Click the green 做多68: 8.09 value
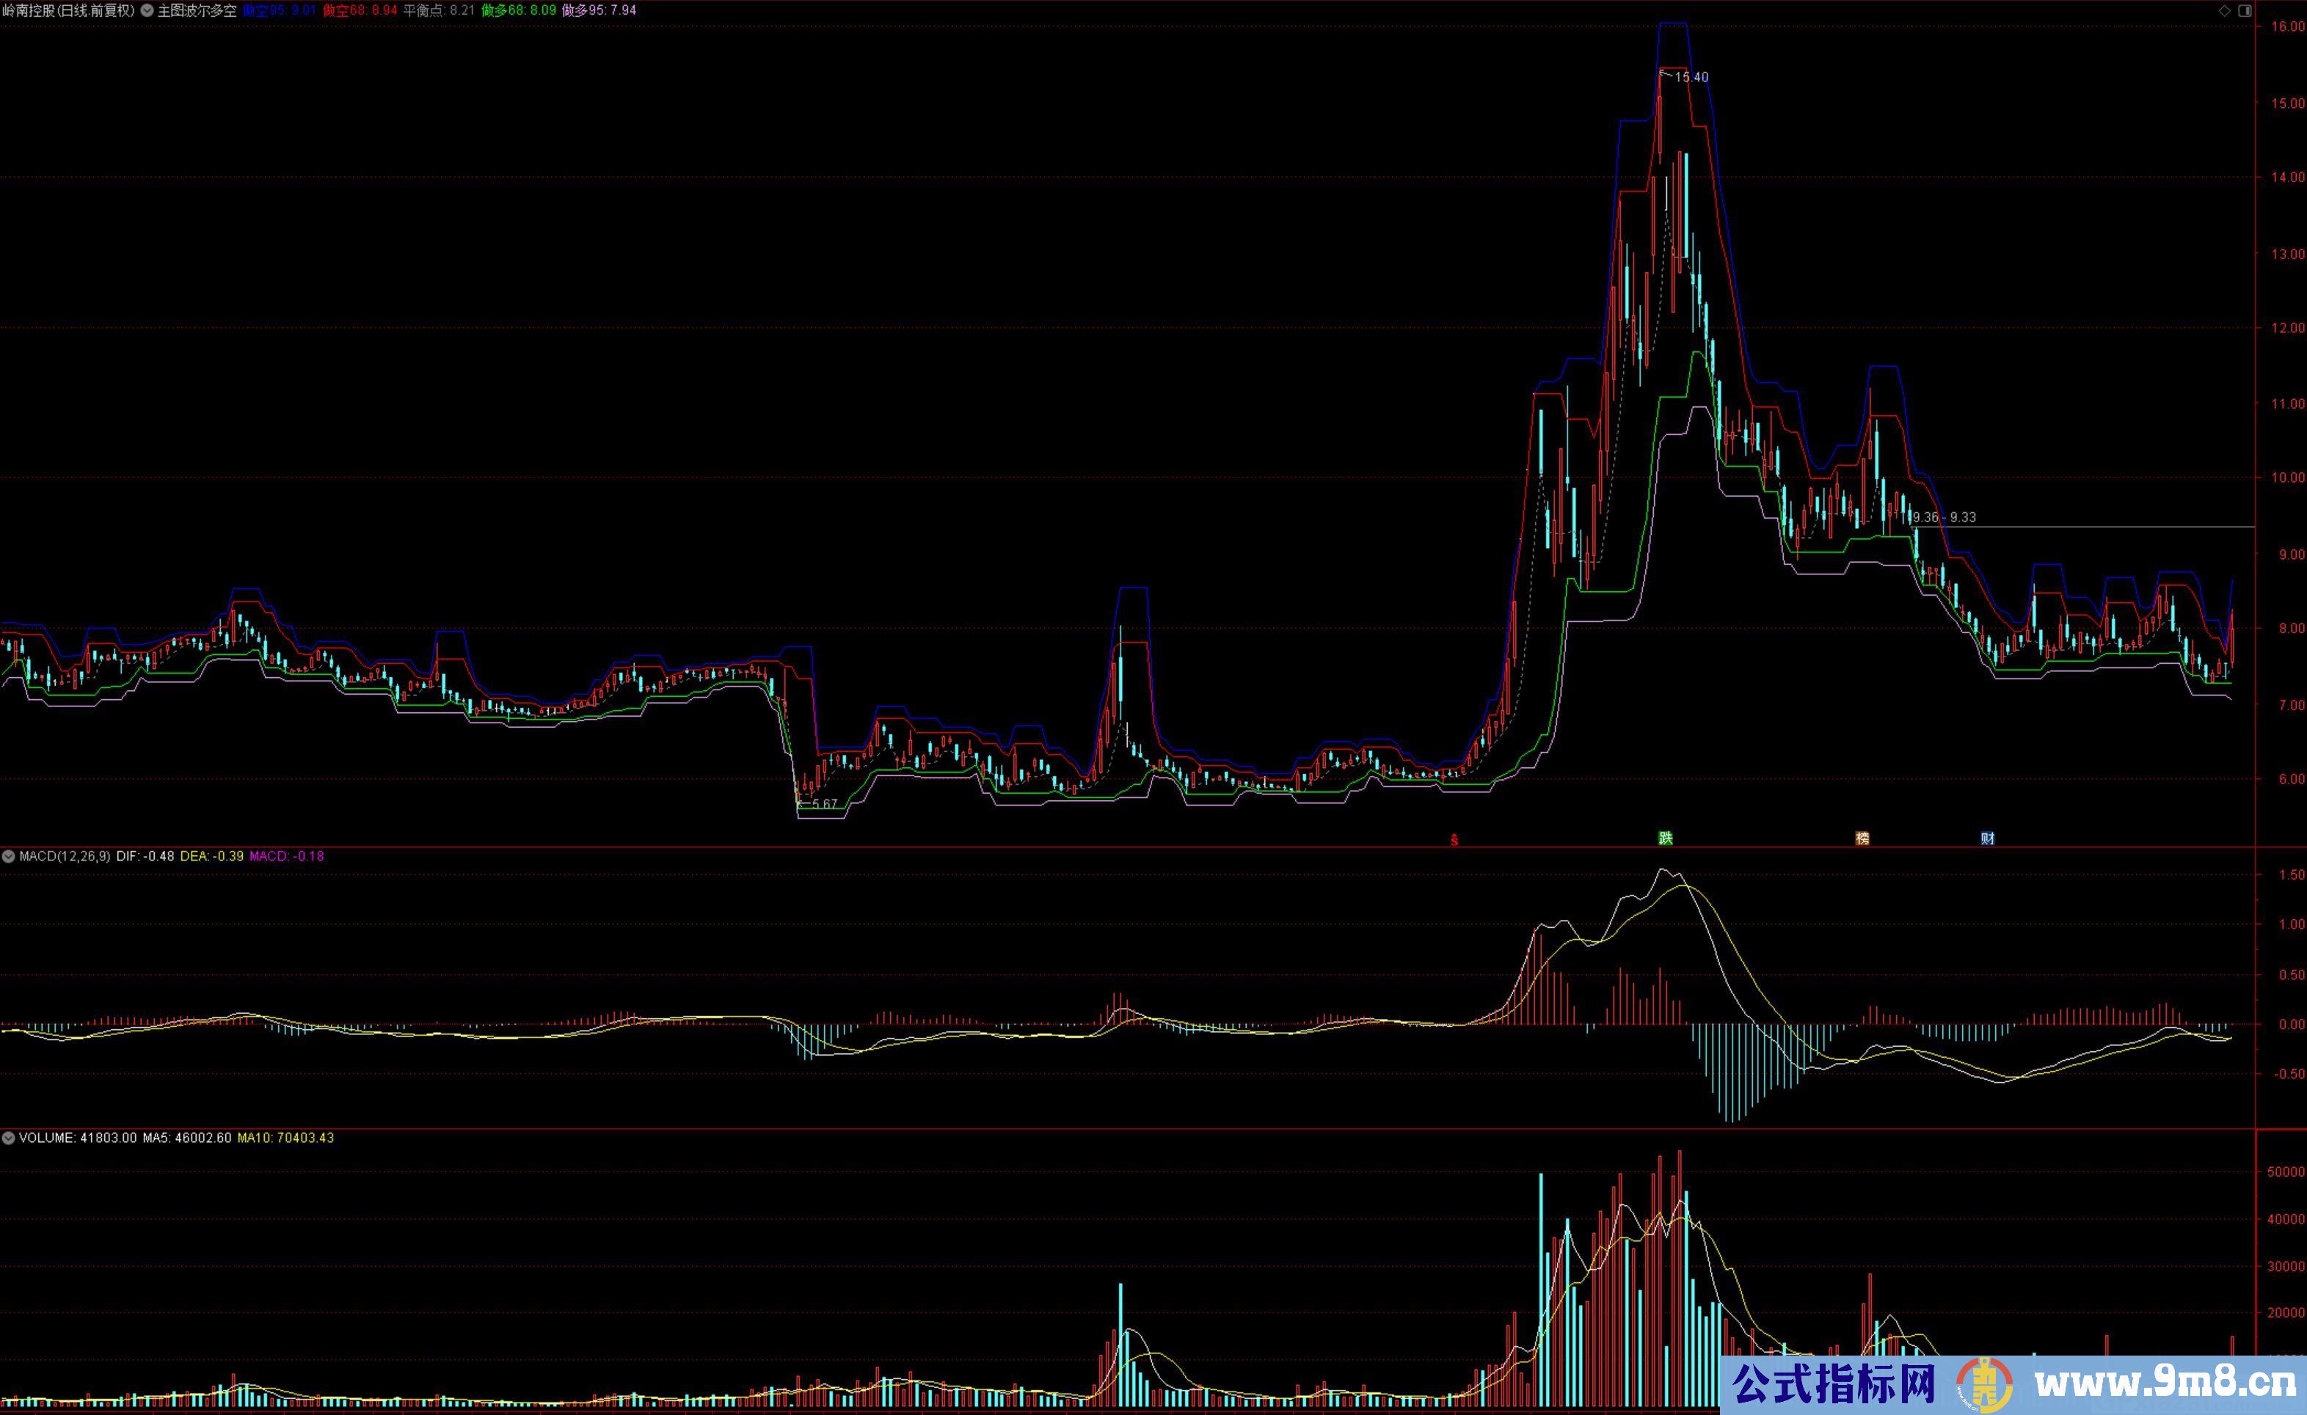 click(519, 10)
